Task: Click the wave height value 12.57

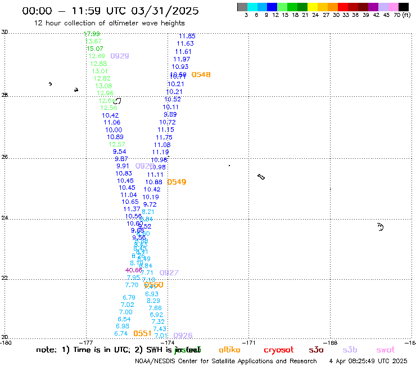Action: pyautogui.click(x=117, y=144)
